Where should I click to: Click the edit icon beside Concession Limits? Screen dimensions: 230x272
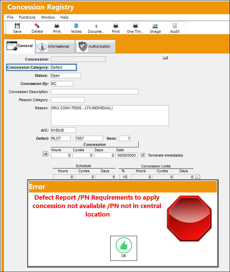click(x=198, y=177)
